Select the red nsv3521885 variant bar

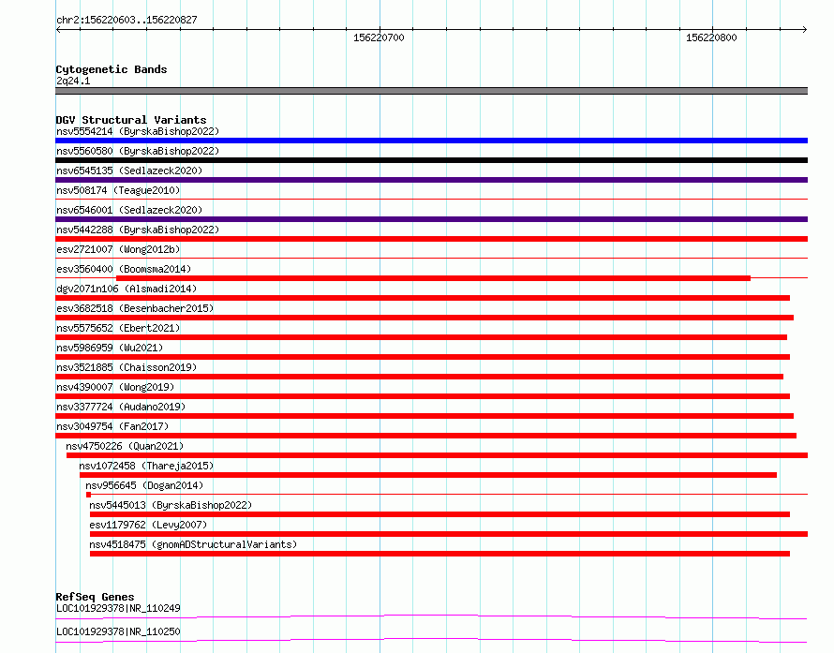point(419,377)
